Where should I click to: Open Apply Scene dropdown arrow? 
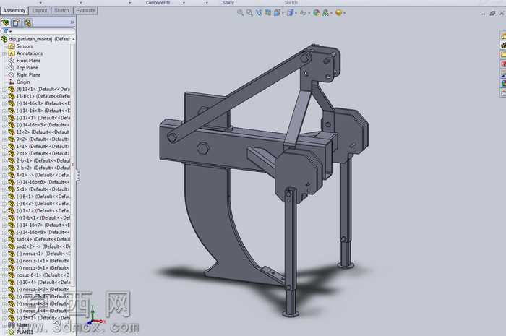pyautogui.click(x=331, y=13)
